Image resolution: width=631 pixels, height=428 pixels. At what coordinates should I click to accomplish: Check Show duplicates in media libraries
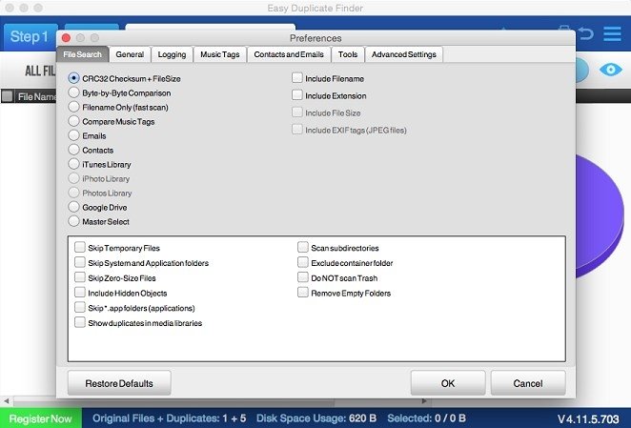point(80,322)
